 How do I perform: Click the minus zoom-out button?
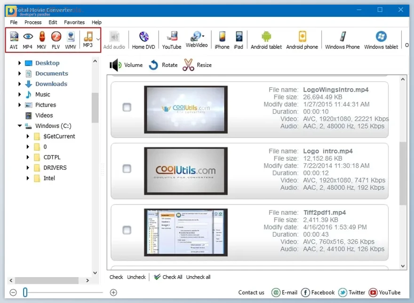click(13, 293)
